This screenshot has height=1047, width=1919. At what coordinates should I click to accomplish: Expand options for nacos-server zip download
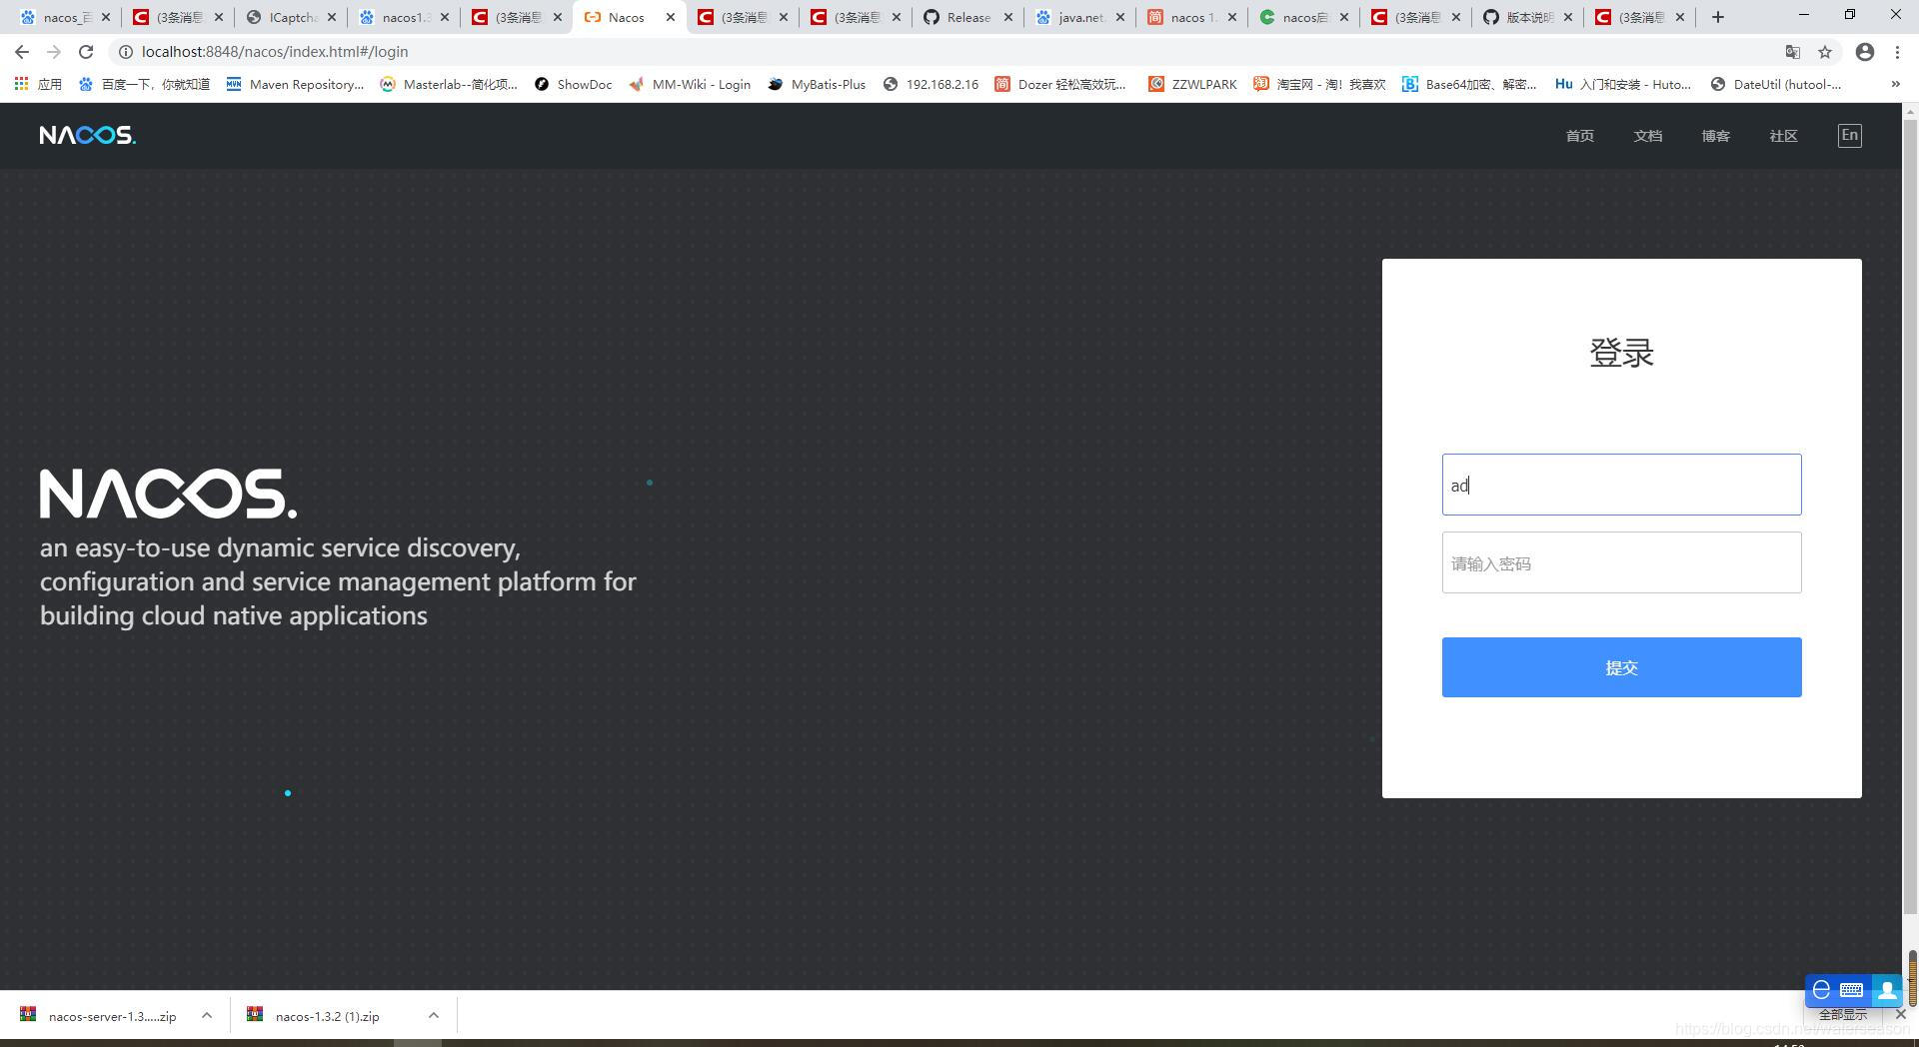pos(207,1015)
